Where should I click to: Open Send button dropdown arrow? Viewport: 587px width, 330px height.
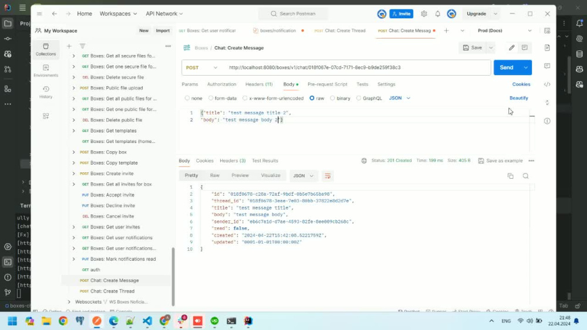525,67
